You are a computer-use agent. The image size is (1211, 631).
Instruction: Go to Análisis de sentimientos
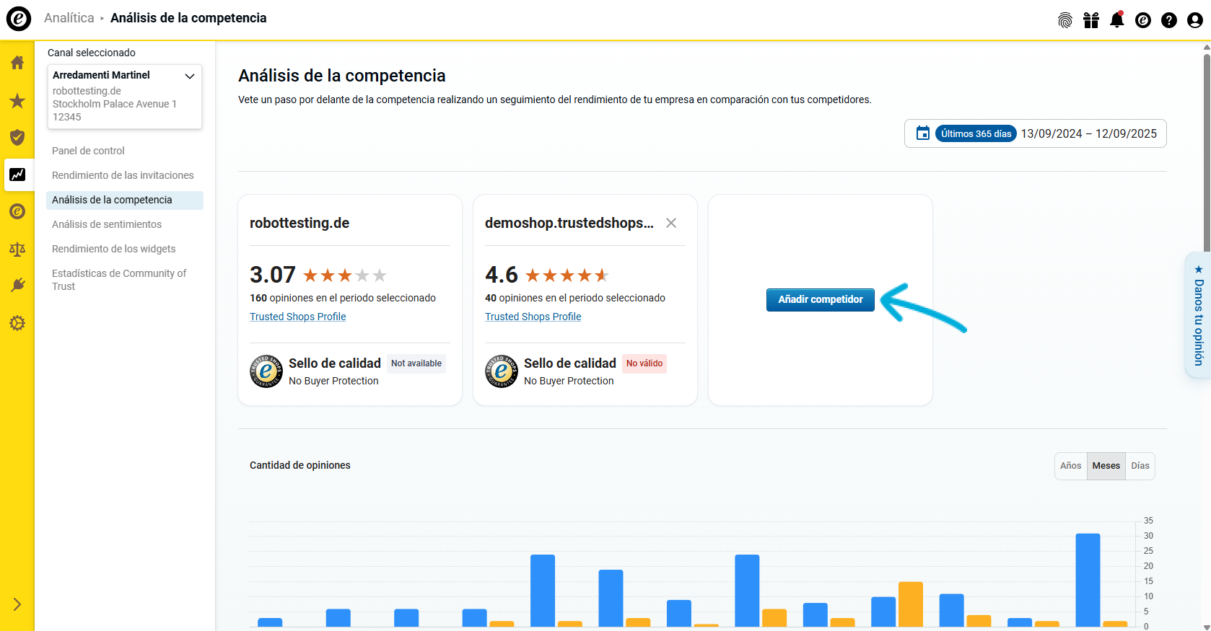[x=107, y=224]
